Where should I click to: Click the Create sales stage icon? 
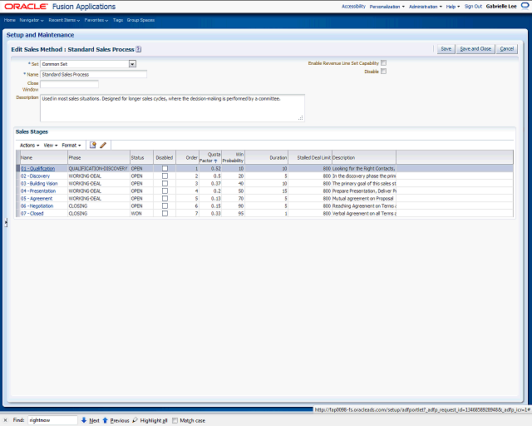[92, 145]
